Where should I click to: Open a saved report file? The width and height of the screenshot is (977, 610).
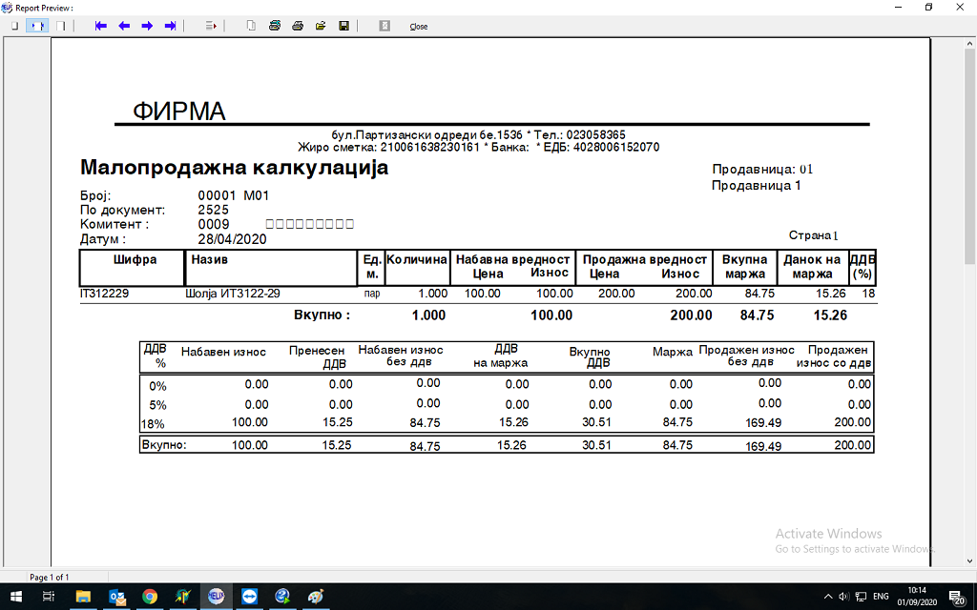(x=321, y=26)
